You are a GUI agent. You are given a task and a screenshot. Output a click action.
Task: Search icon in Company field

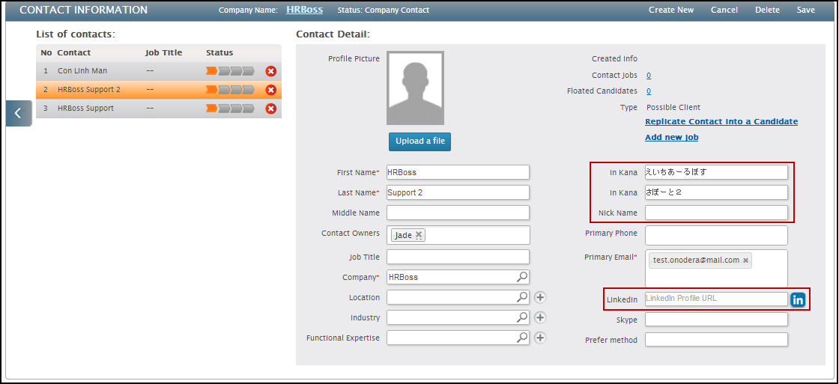521,276
